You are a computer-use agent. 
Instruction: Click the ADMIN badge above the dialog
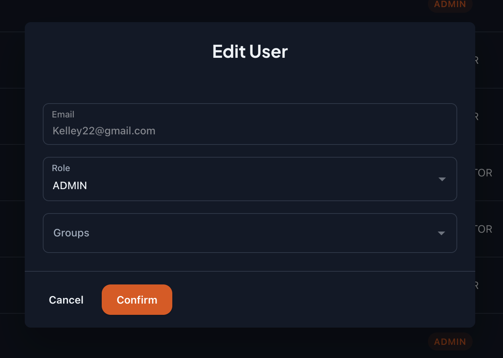tap(450, 5)
